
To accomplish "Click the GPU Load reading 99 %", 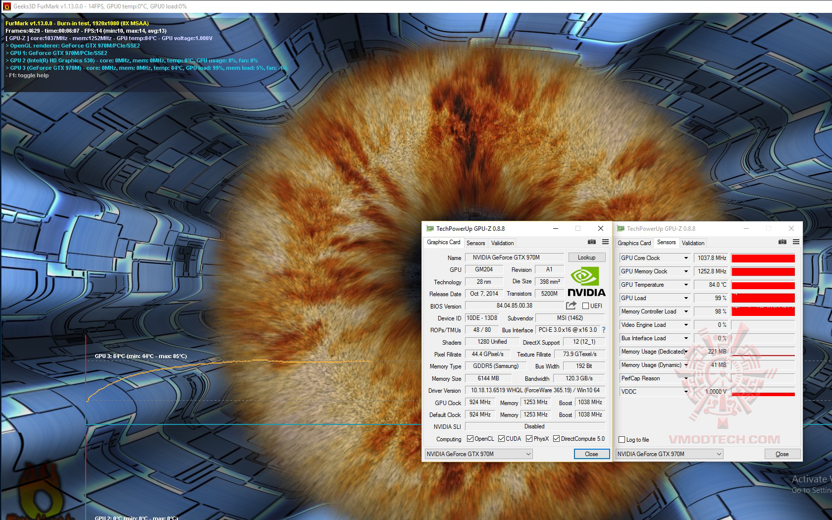I will pyautogui.click(x=712, y=298).
